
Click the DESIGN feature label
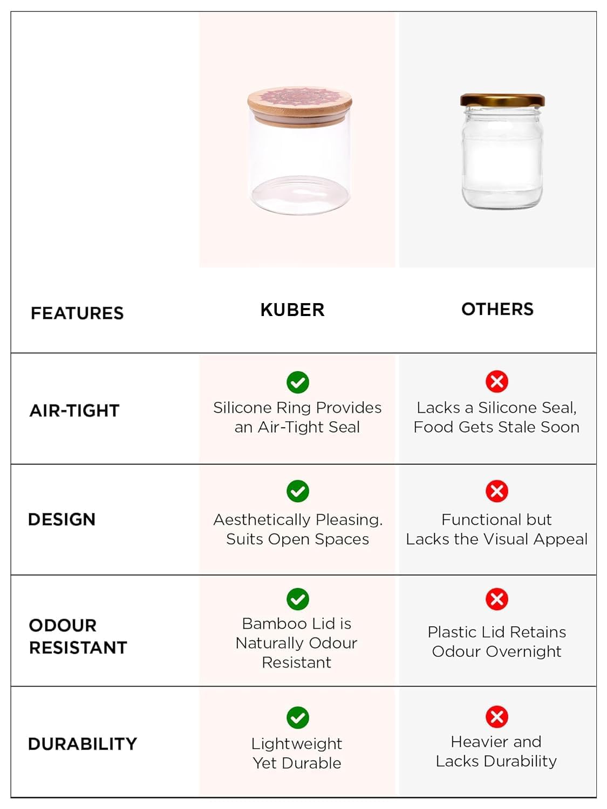(x=62, y=519)
